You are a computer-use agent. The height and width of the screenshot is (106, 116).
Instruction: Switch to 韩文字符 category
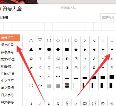(x=7, y=102)
